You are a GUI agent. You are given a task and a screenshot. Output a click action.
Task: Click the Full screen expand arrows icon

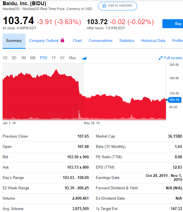click(x=161, y=58)
